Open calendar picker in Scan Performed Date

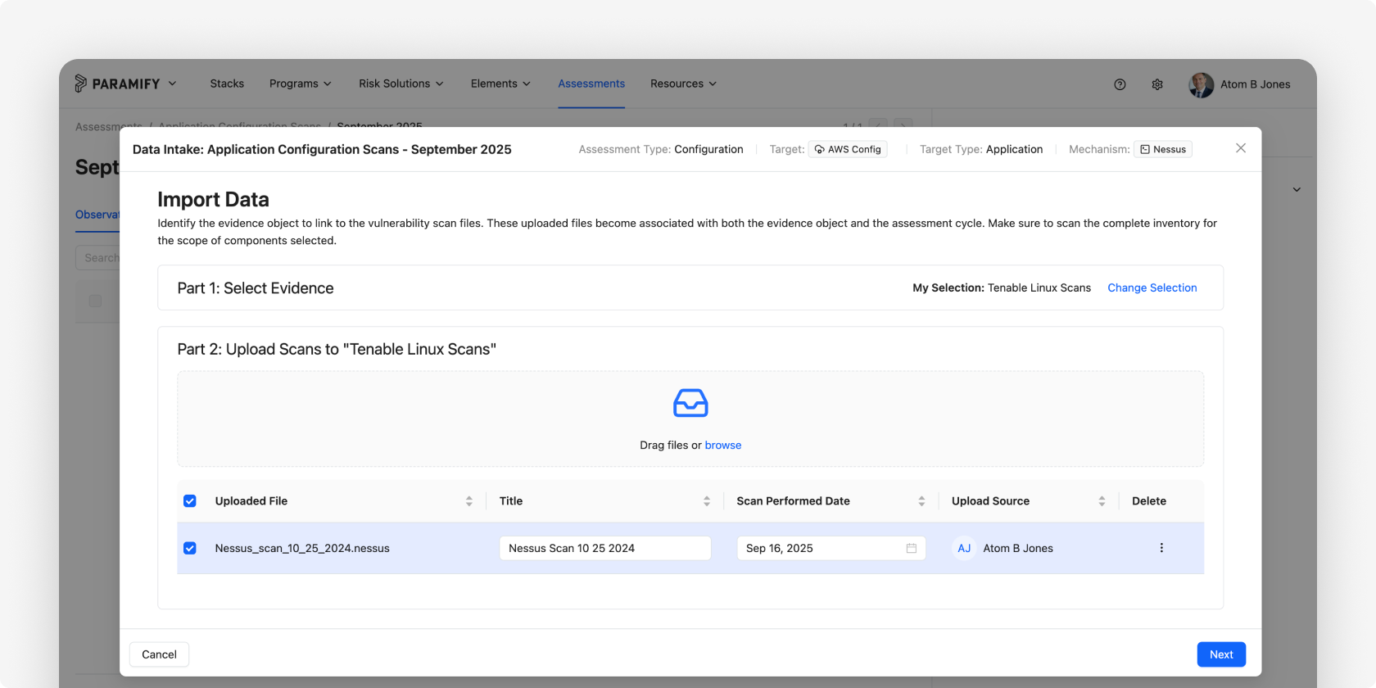(911, 548)
